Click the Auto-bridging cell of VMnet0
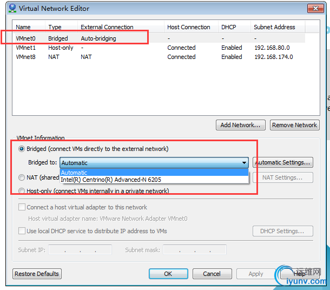Screen dimensions: 330x290 (x=98, y=38)
